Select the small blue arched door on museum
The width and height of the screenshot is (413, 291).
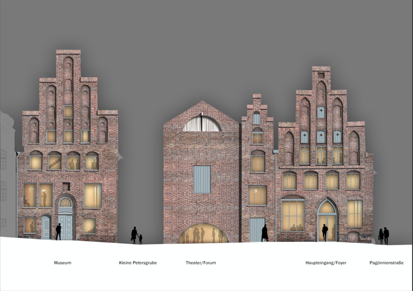click(46, 227)
